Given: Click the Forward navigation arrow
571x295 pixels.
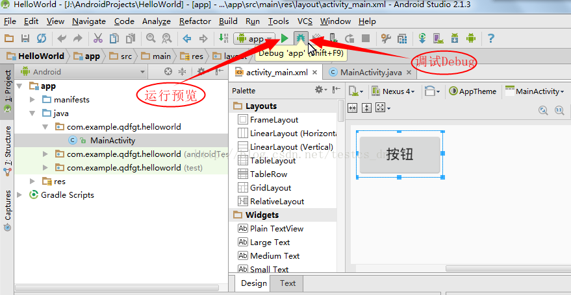Looking at the screenshot, I should (203, 38).
